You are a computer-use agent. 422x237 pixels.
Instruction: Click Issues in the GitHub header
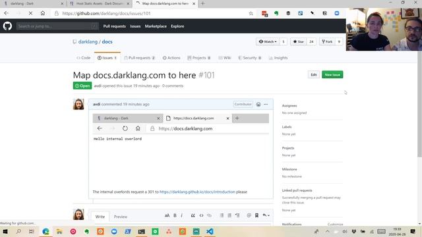pos(135,26)
